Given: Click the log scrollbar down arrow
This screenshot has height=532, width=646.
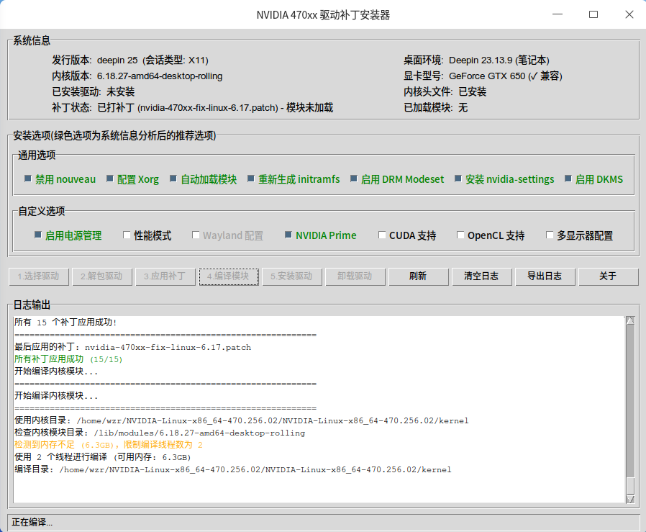Looking at the screenshot, I should pos(630,499).
